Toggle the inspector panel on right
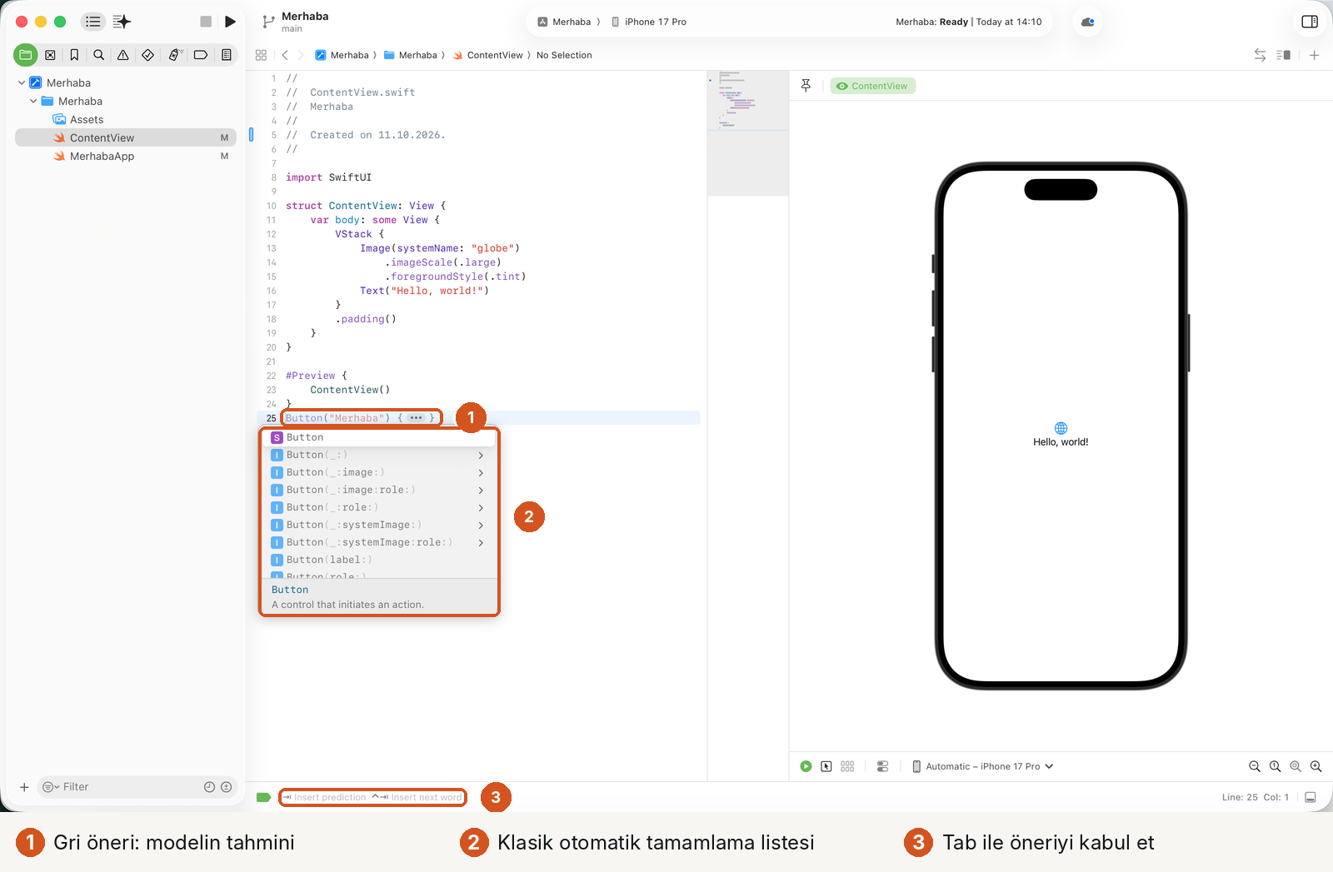1333x872 pixels. click(1310, 22)
